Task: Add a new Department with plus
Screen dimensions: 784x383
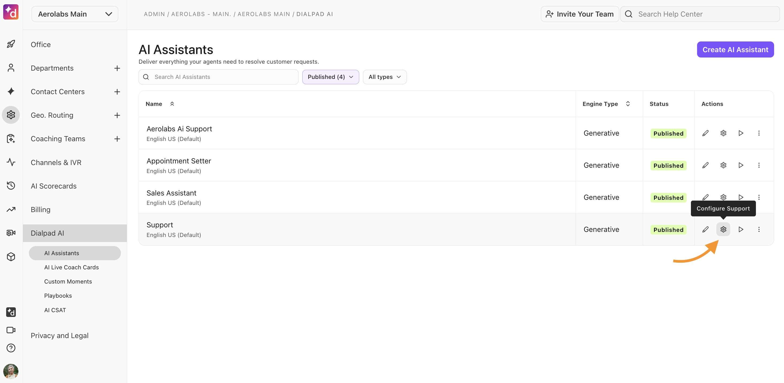Action: click(117, 68)
